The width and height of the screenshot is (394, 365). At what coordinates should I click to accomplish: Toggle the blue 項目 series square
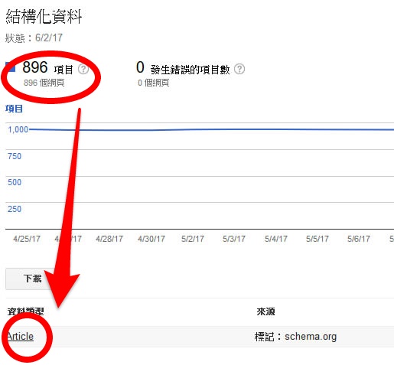11,67
